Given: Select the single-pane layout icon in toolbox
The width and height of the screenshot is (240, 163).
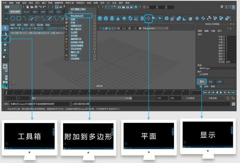Looking at the screenshot, I should pos(5,66).
